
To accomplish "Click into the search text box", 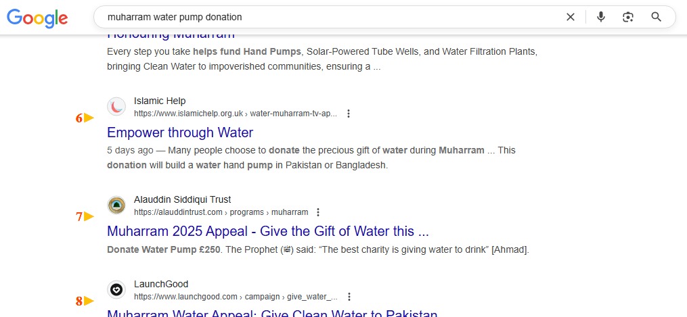I will pyautogui.click(x=325, y=17).
